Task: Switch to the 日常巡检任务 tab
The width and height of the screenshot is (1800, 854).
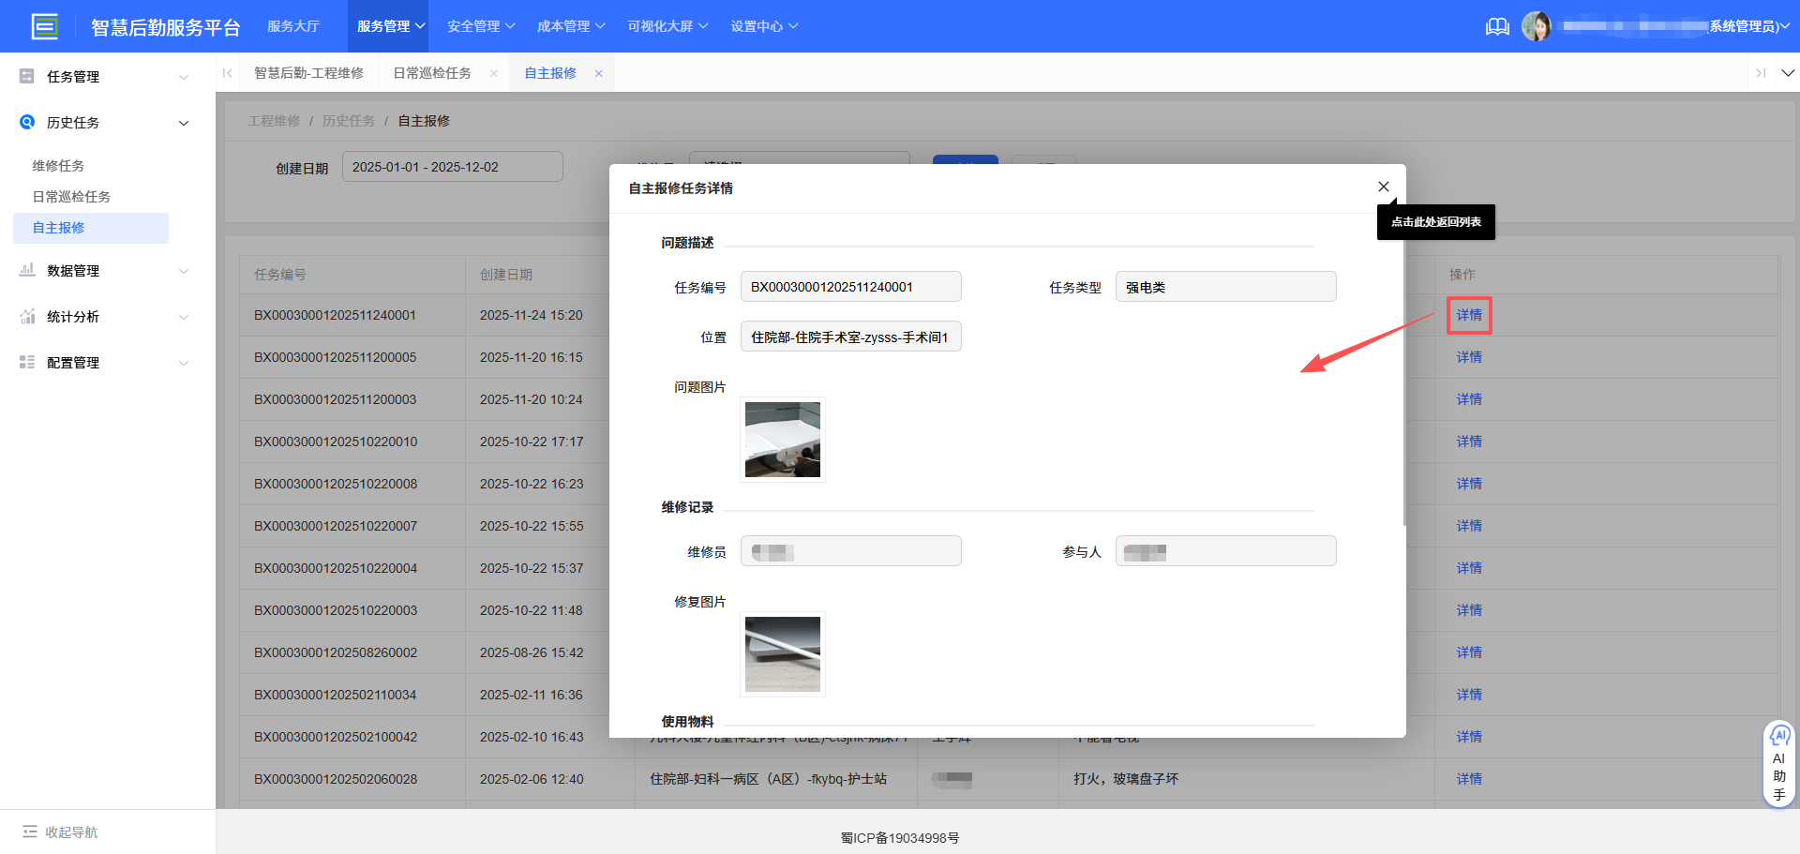Action: coord(430,72)
